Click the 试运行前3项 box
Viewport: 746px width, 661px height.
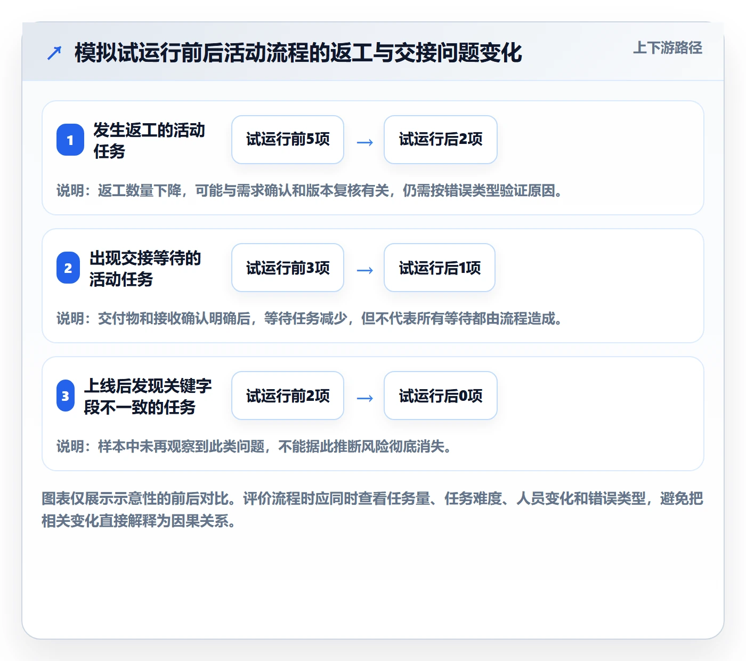pos(288,268)
